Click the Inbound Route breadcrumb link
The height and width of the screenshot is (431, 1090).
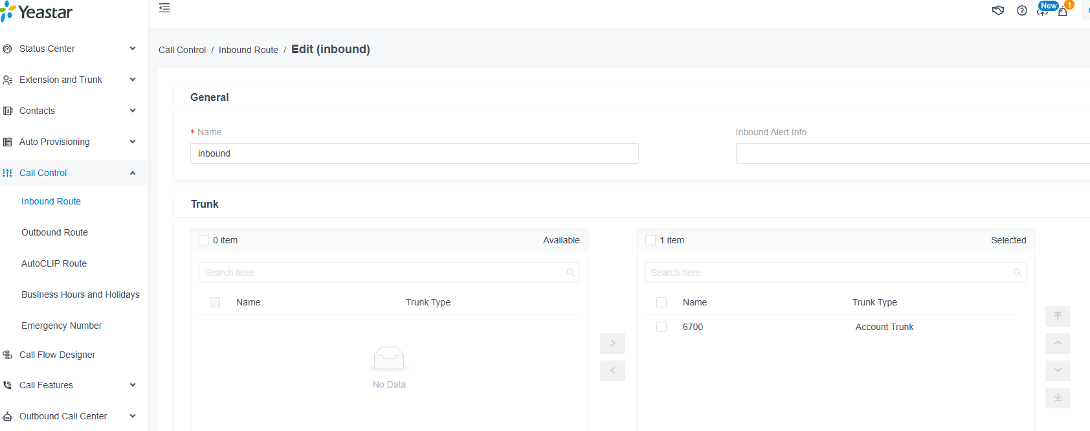point(249,50)
